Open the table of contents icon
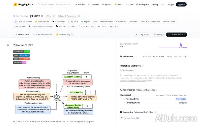 pyautogui.click(x=8, y=45)
